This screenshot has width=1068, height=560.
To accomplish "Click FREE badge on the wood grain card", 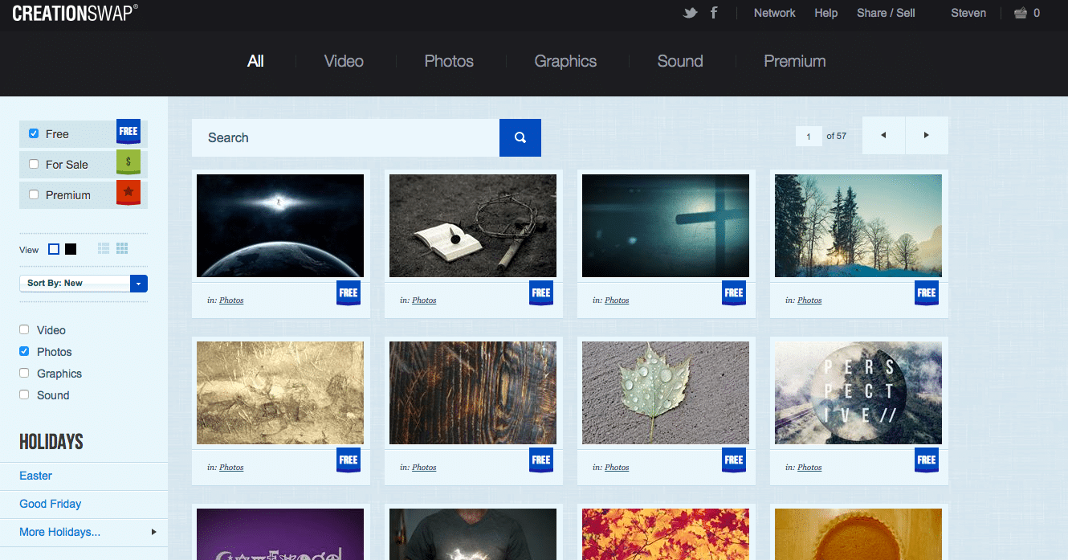I will pos(541,460).
